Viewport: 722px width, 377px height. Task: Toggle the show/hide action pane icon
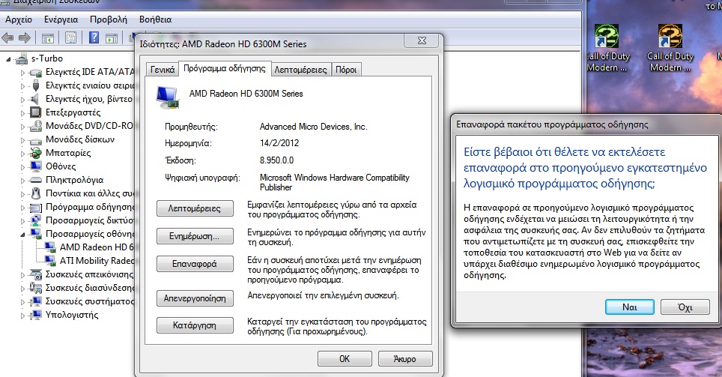coord(112,38)
